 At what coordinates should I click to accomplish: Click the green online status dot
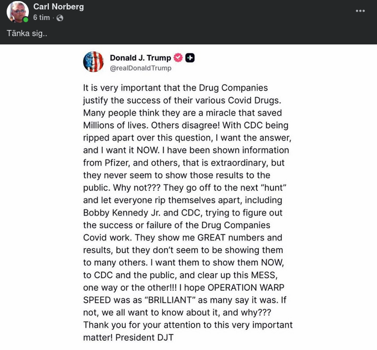(26, 19)
